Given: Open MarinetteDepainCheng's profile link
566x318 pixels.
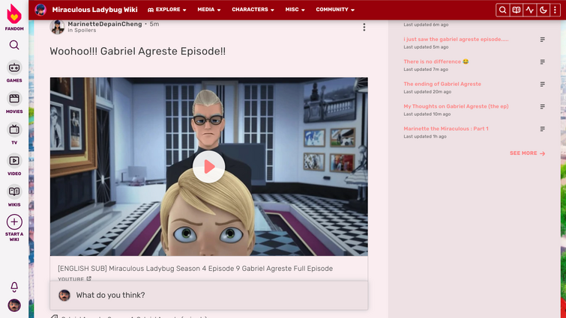Looking at the screenshot, I should click(105, 24).
